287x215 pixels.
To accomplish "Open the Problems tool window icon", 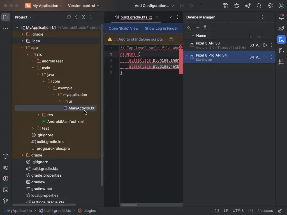I will pyautogui.click(x=6, y=178).
